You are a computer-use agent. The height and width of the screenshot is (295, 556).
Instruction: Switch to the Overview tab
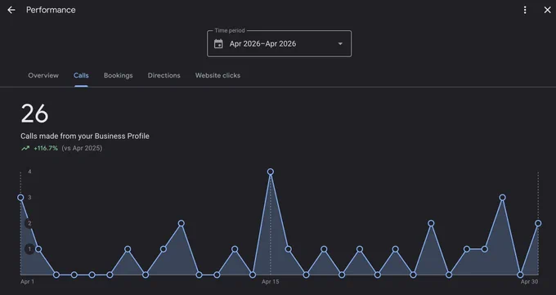coord(43,75)
